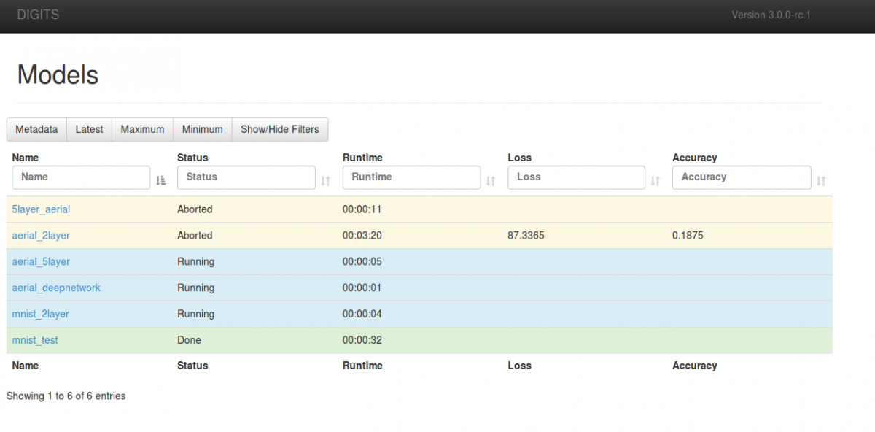Open the mnist_test model
875x432 pixels.
(x=35, y=340)
